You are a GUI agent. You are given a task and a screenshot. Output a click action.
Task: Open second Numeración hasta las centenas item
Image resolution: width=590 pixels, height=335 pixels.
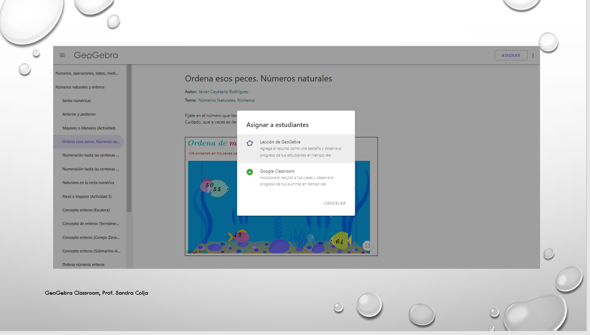(x=90, y=169)
